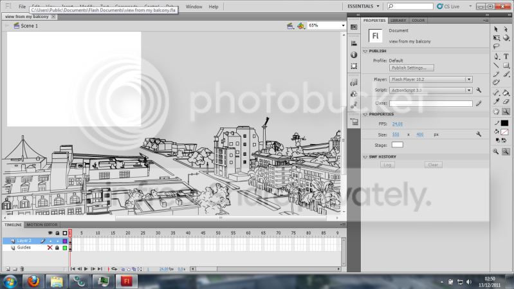This screenshot has height=289, width=514.
Task: Switch to the Motion Editor tab
Action: [42, 225]
